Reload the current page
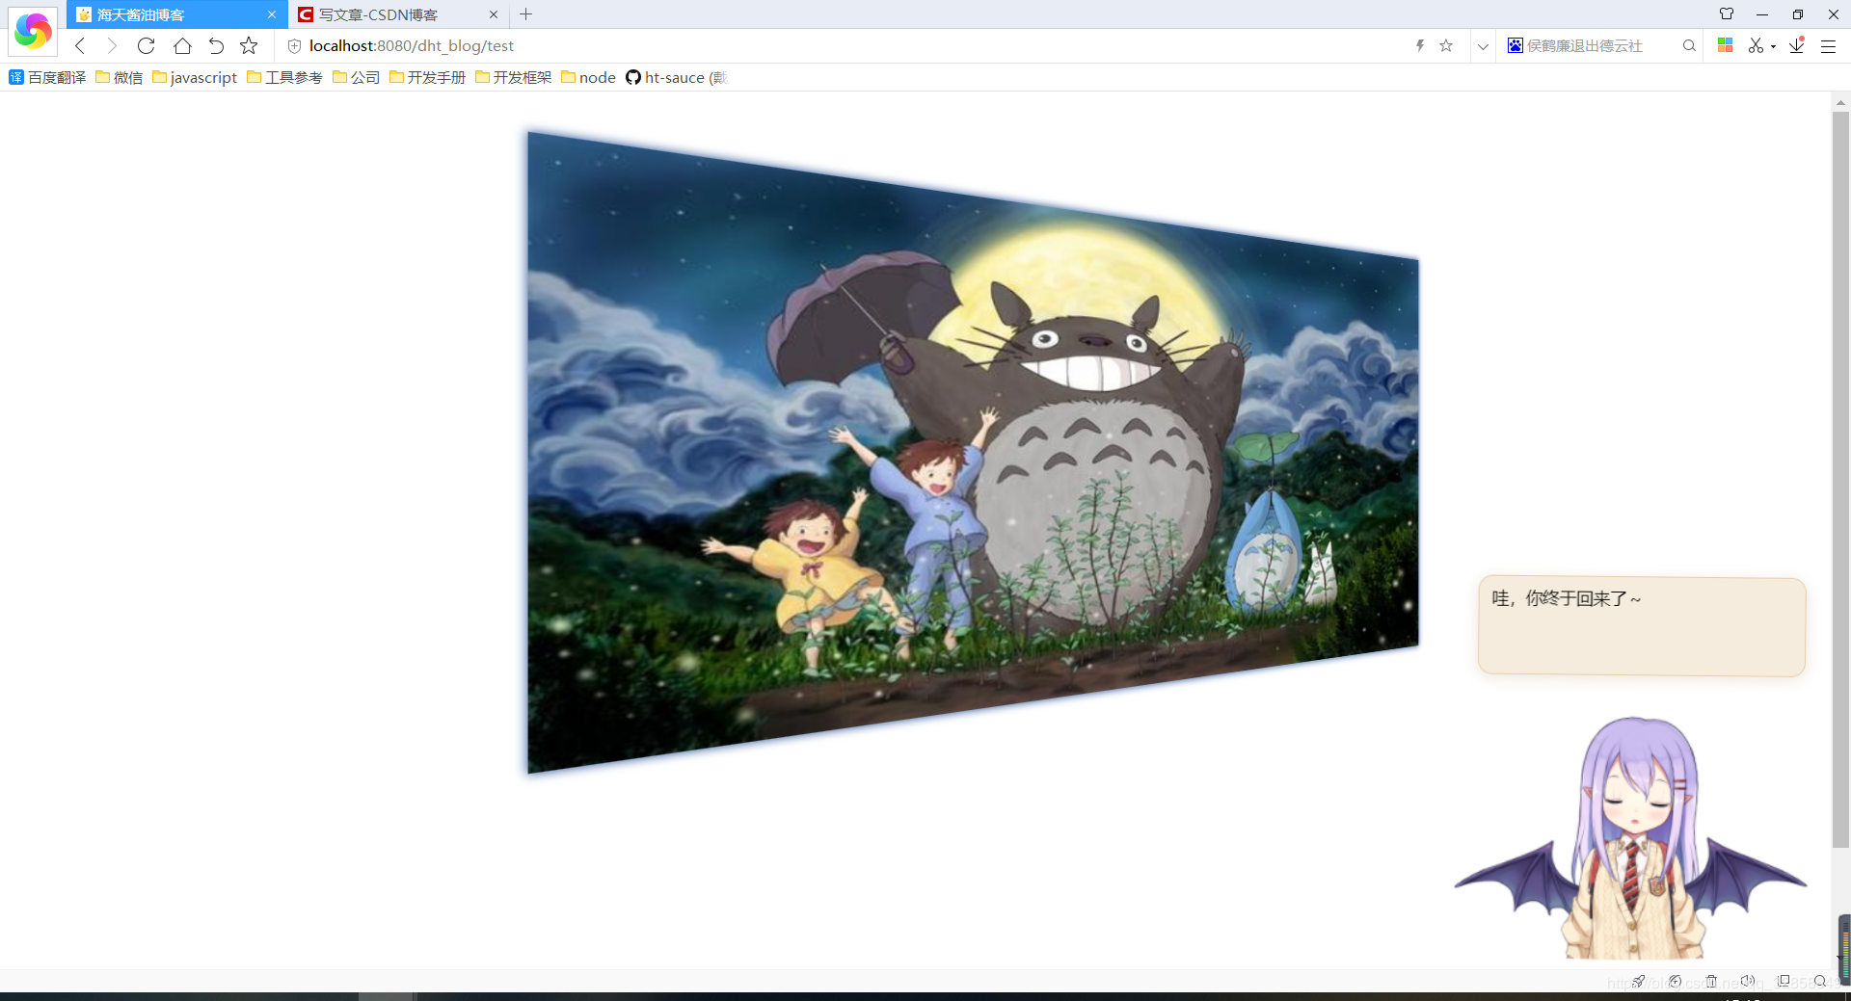The height and width of the screenshot is (1001, 1851). point(147,45)
